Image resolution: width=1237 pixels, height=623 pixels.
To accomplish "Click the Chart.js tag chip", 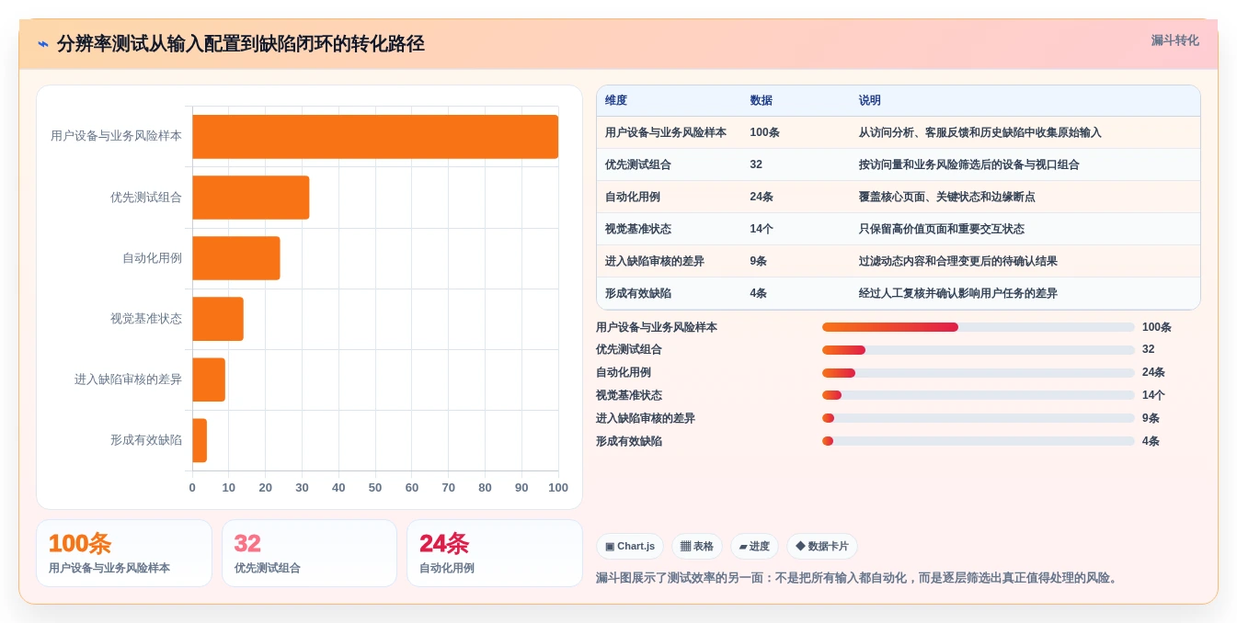I will coord(630,546).
